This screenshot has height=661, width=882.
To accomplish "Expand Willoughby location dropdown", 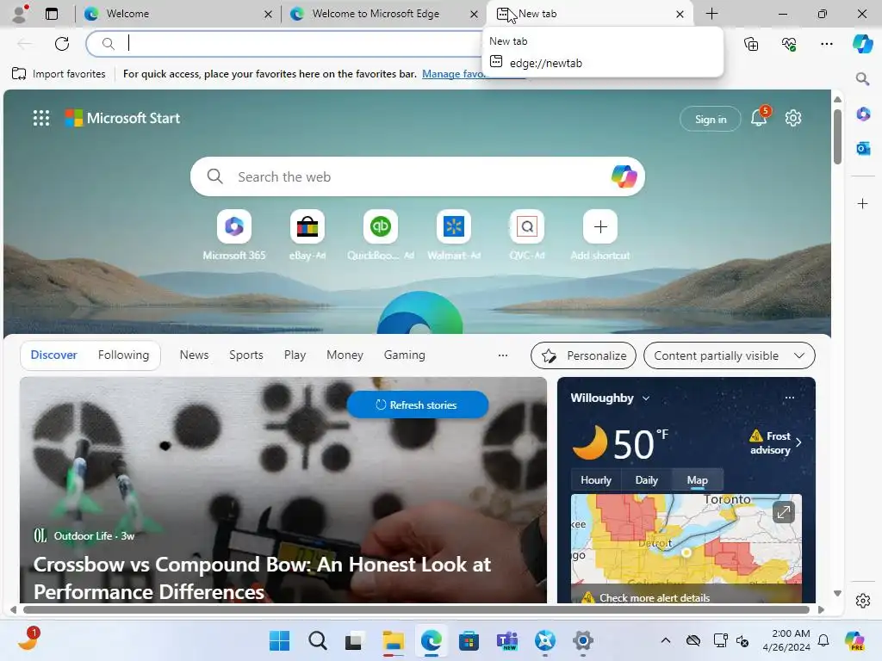I will click(x=646, y=398).
